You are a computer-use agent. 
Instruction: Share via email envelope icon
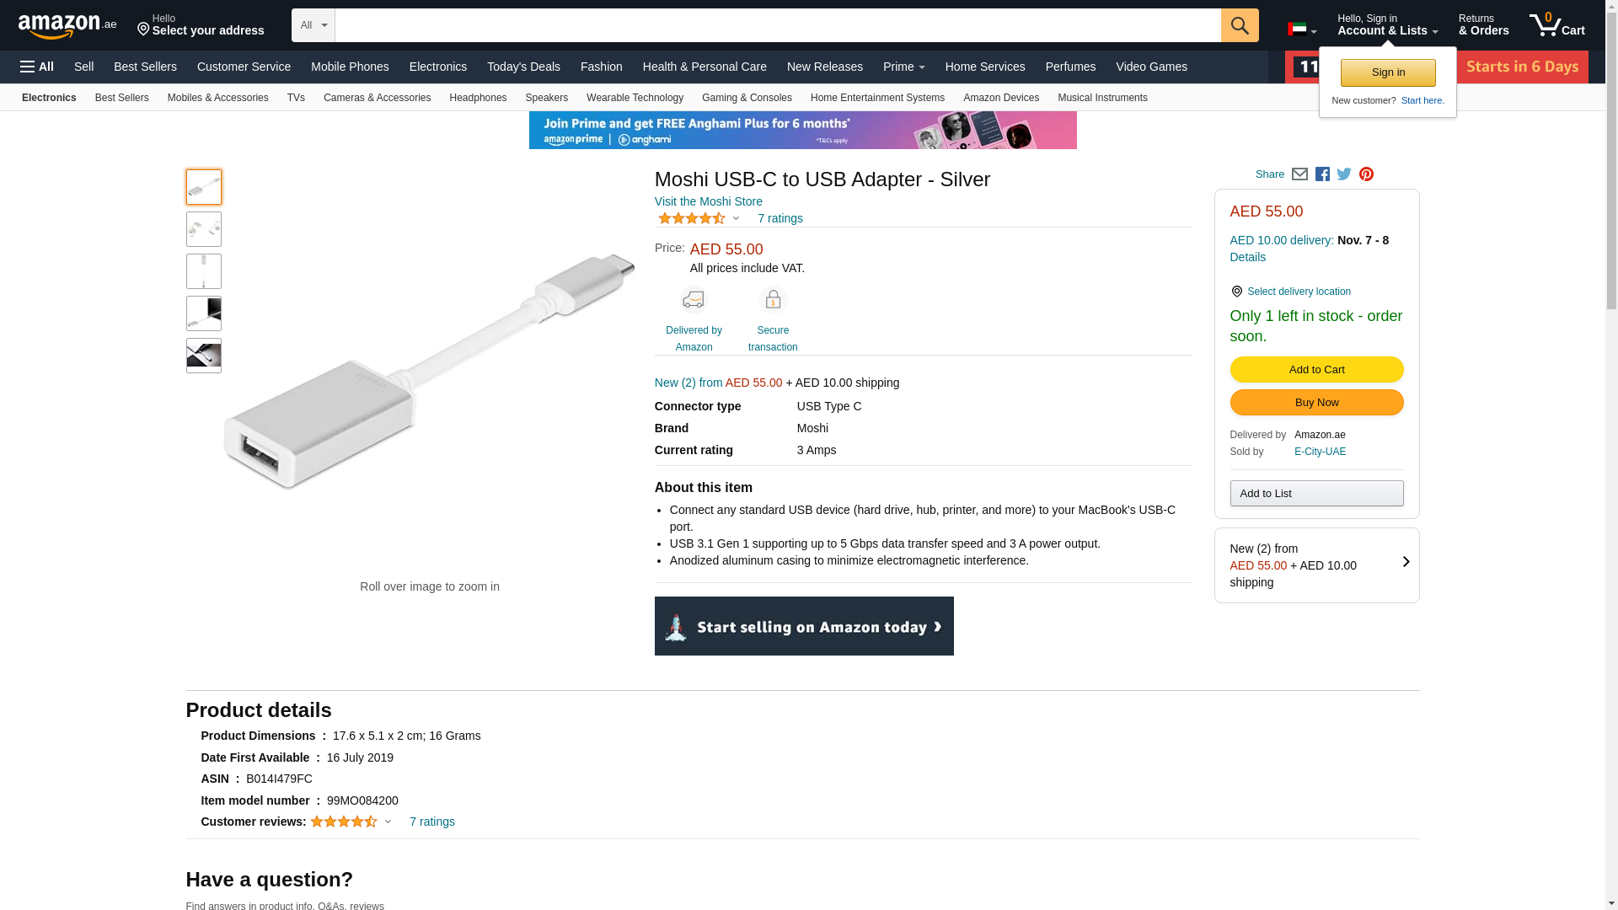coord(1299,174)
